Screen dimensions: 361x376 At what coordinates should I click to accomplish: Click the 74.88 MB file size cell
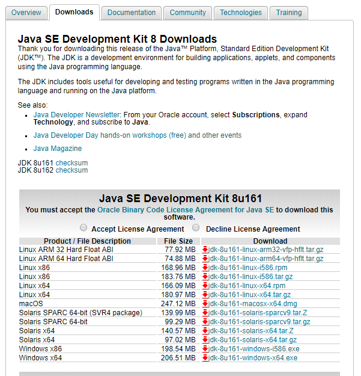(178, 259)
